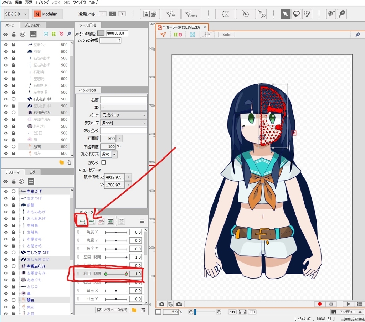The width and height of the screenshot is (365, 322).
Task: Click the pin icon in canvas toolbar
Action: 358,35
